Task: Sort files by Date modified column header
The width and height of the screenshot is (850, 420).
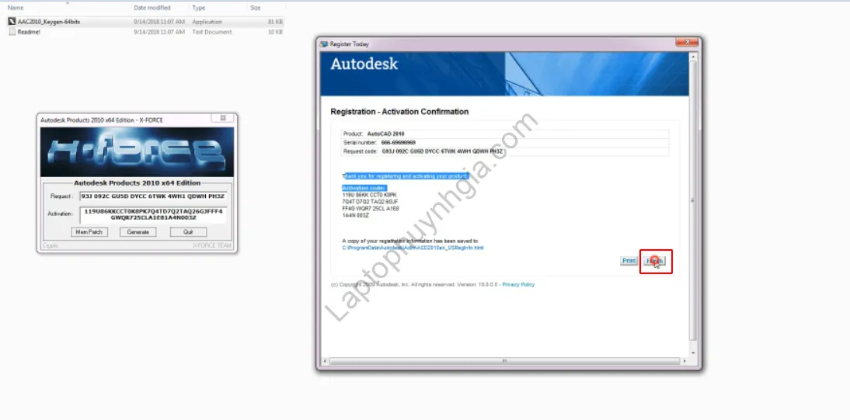Action: point(153,8)
